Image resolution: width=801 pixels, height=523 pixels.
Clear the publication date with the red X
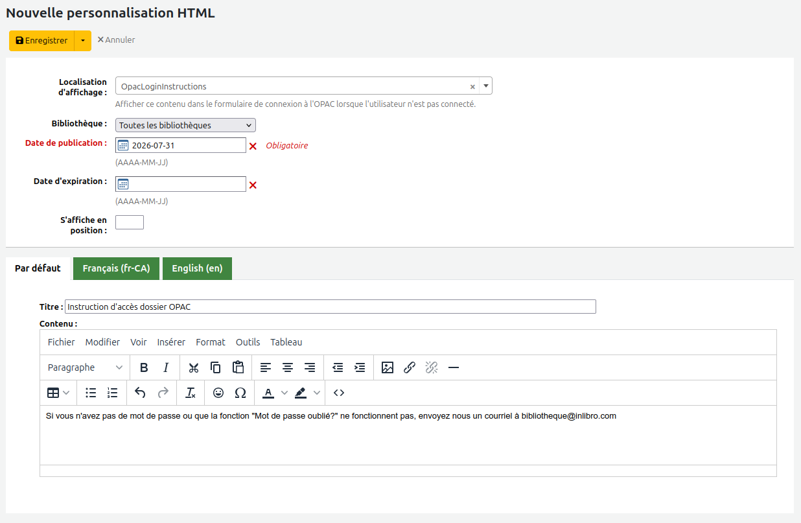[253, 146]
